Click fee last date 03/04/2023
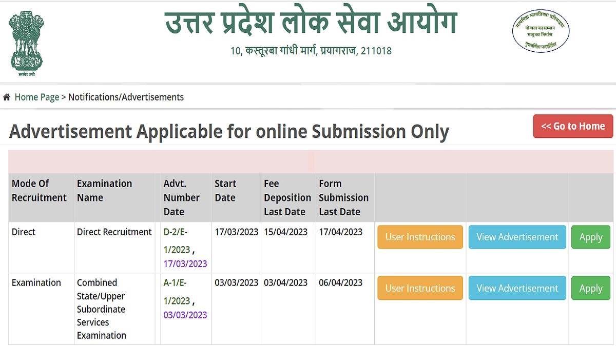 click(x=285, y=282)
